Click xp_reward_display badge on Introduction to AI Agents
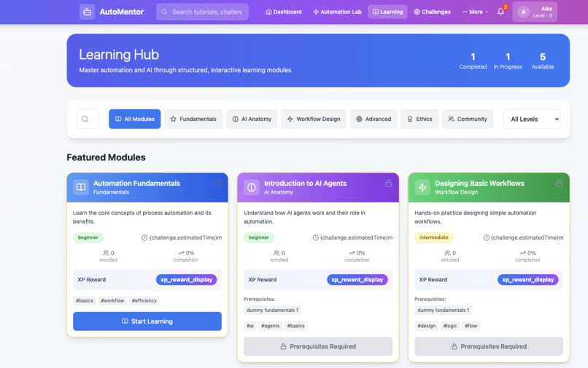Screen dimensions: 588x368 pos(357,280)
